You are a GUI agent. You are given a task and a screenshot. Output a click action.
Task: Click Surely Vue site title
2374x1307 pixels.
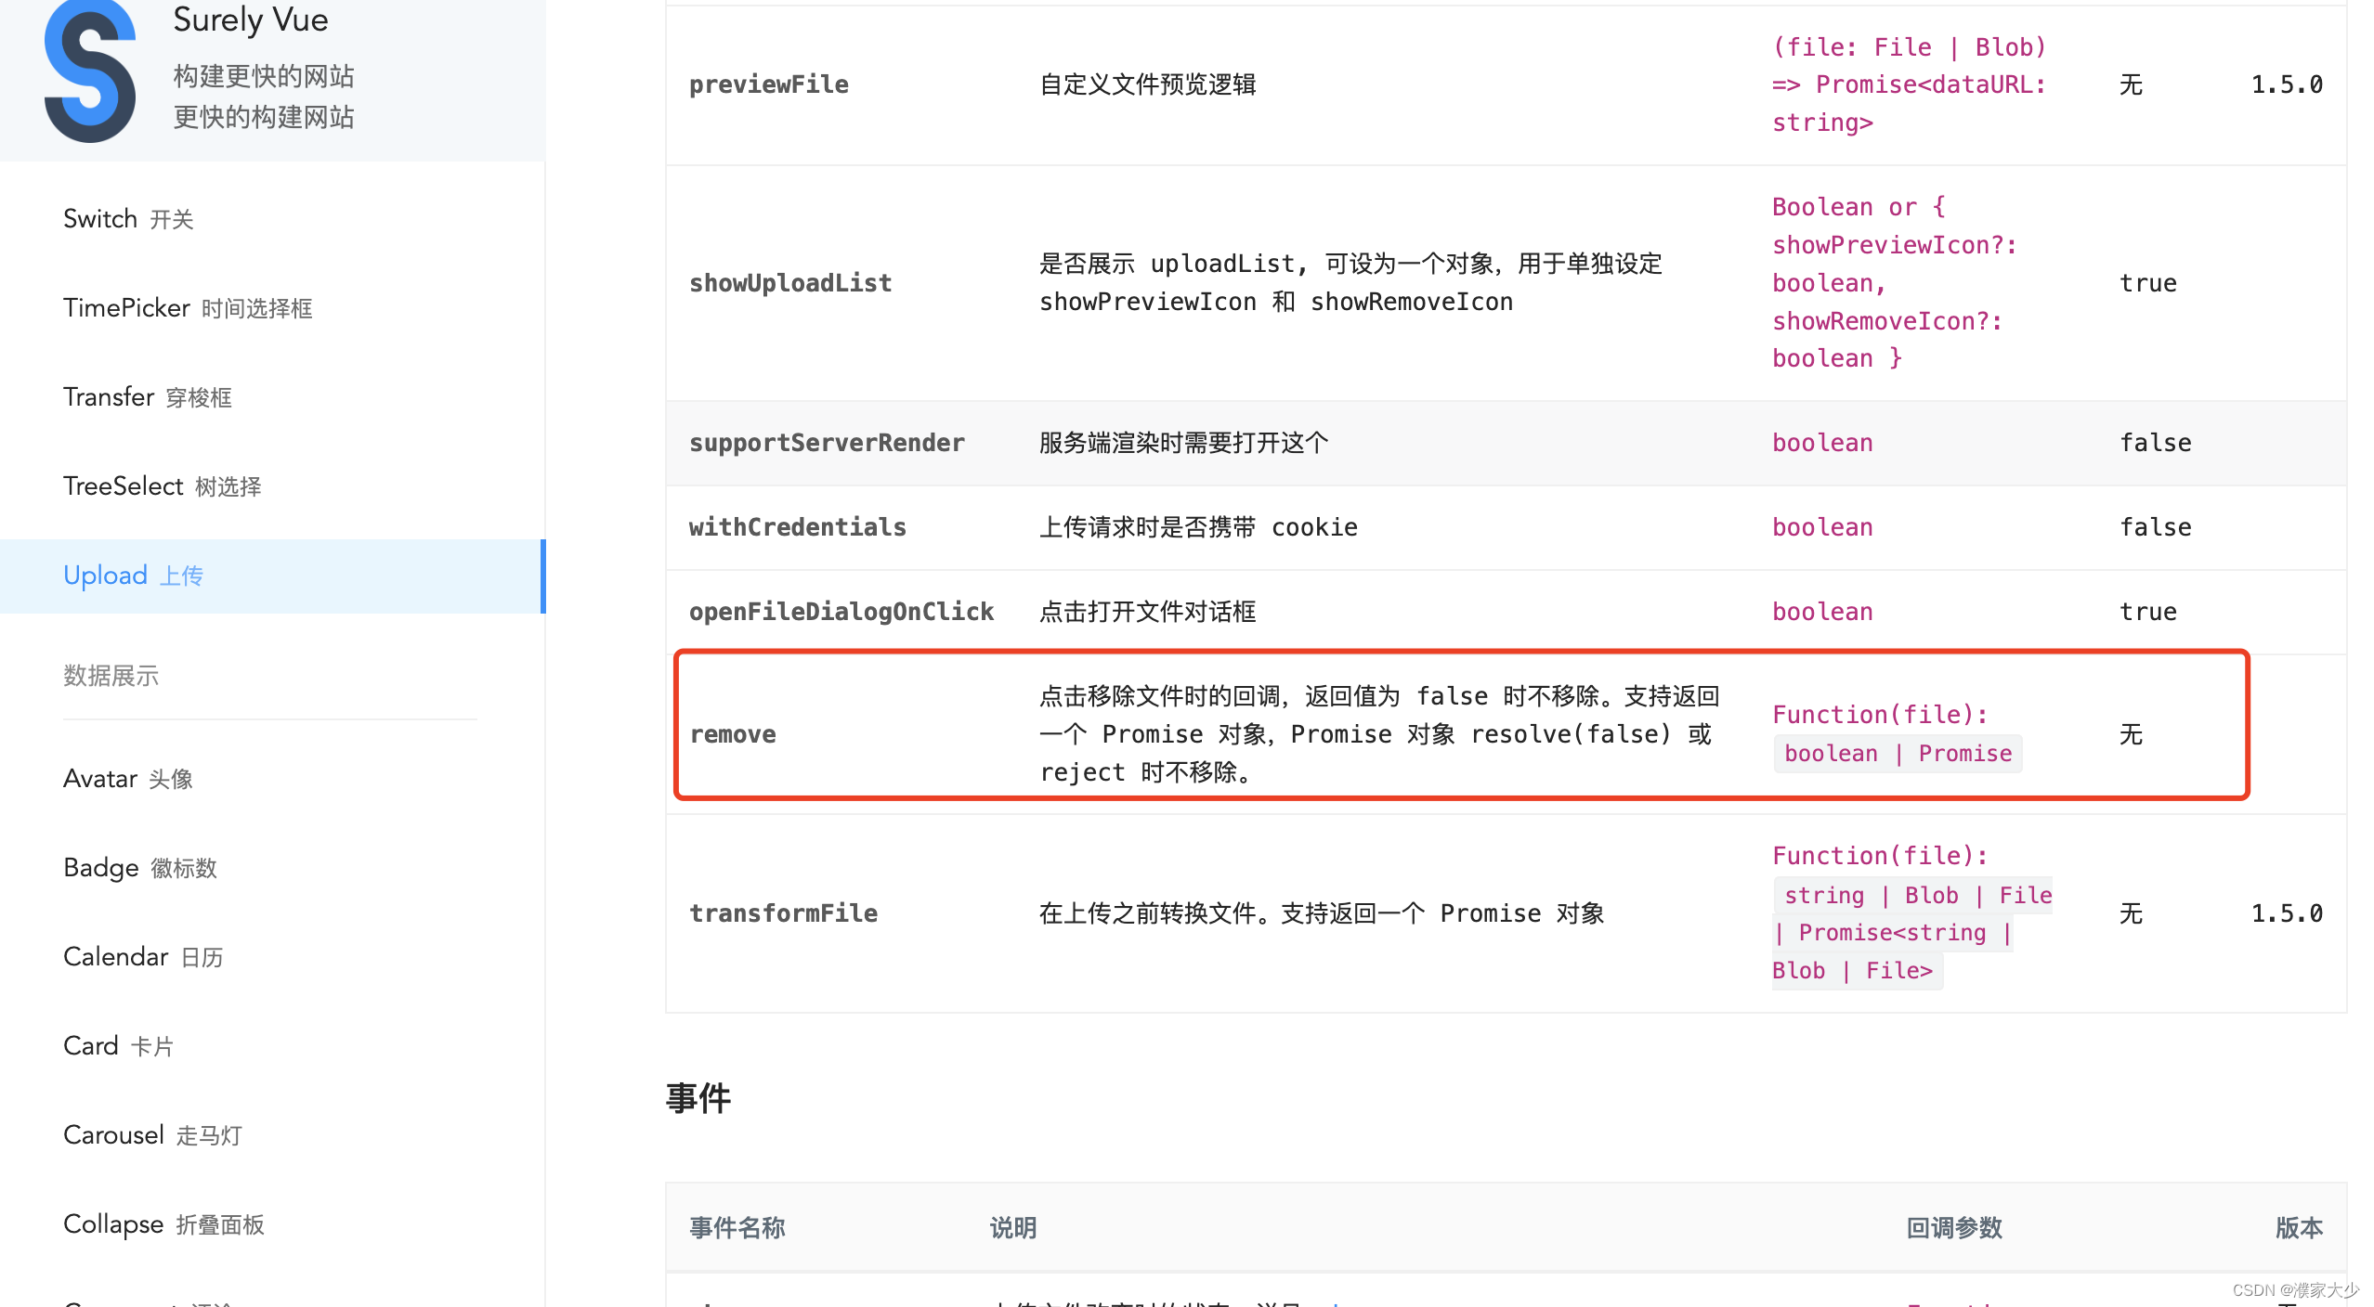[x=251, y=20]
